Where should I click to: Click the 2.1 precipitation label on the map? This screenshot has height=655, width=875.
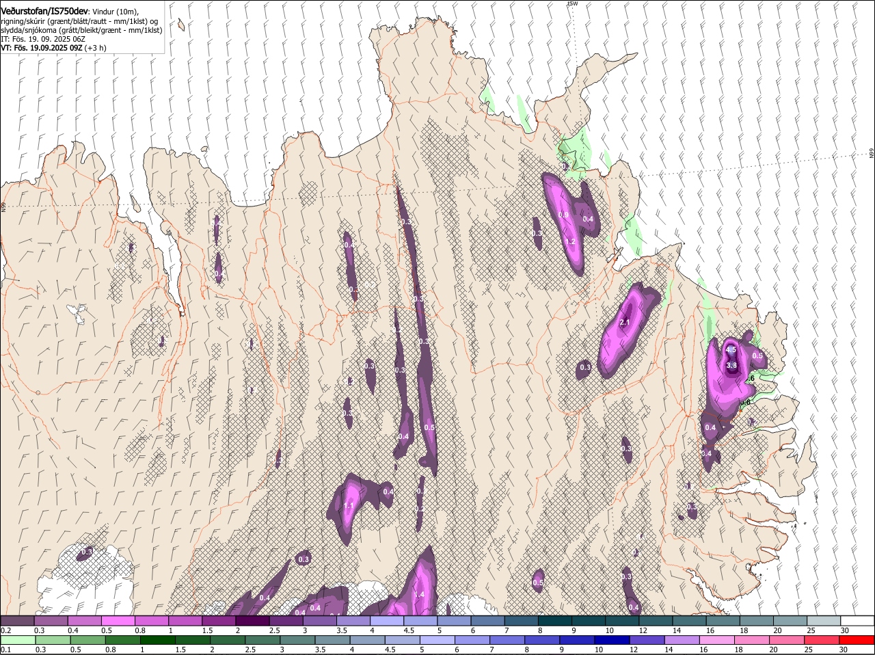pos(625,323)
